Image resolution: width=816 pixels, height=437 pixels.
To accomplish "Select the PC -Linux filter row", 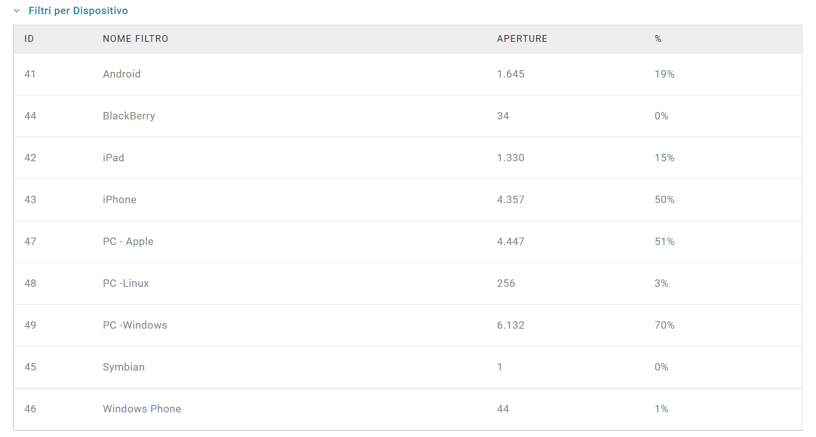I will tap(126, 283).
